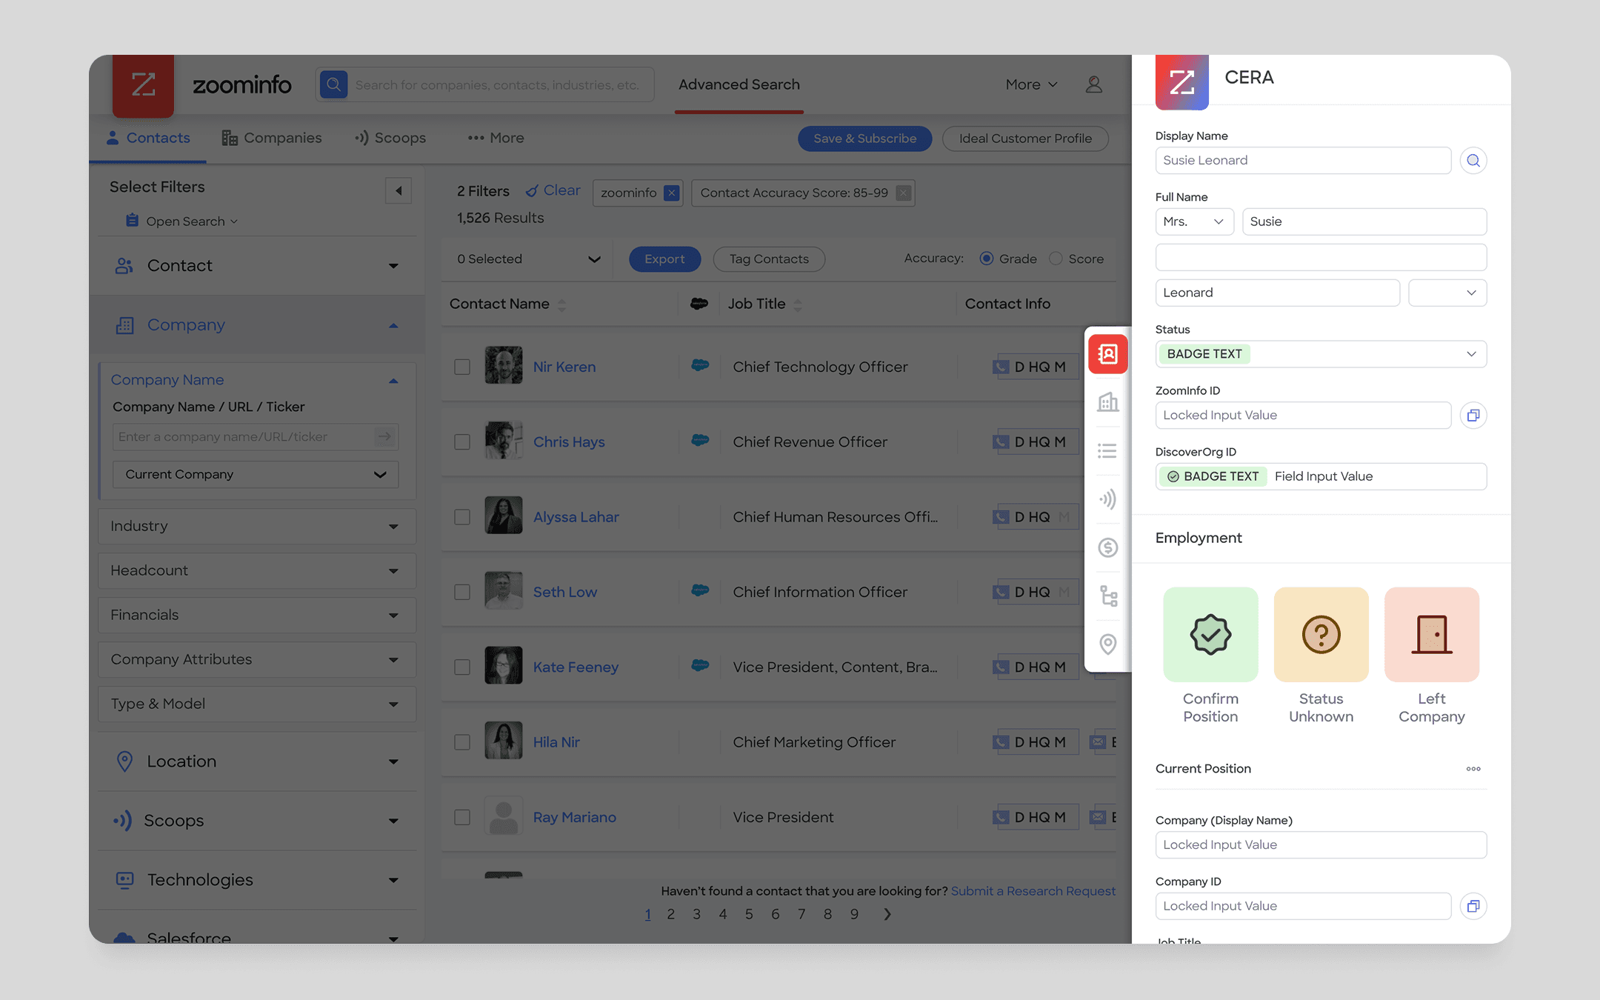The height and width of the screenshot is (1000, 1600).
Task: Go to next results page arrow
Action: (887, 915)
